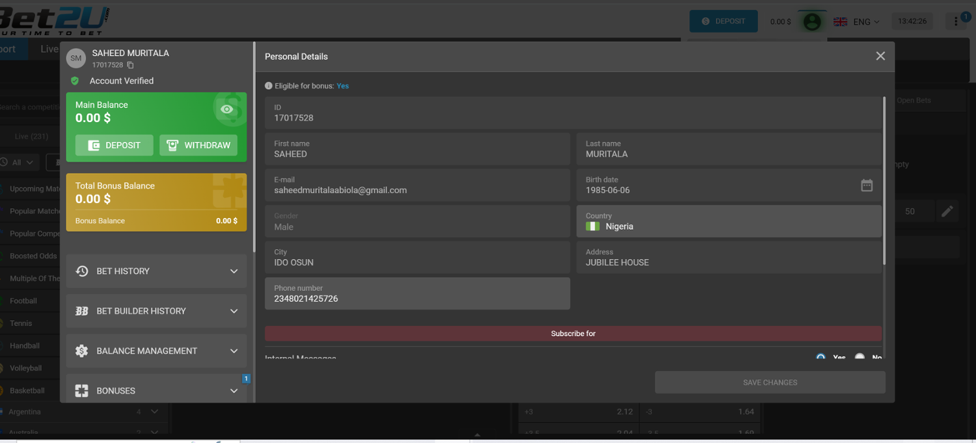This screenshot has height=443, width=976.
Task: Select Yes for Internal Messages
Action: [821, 357]
